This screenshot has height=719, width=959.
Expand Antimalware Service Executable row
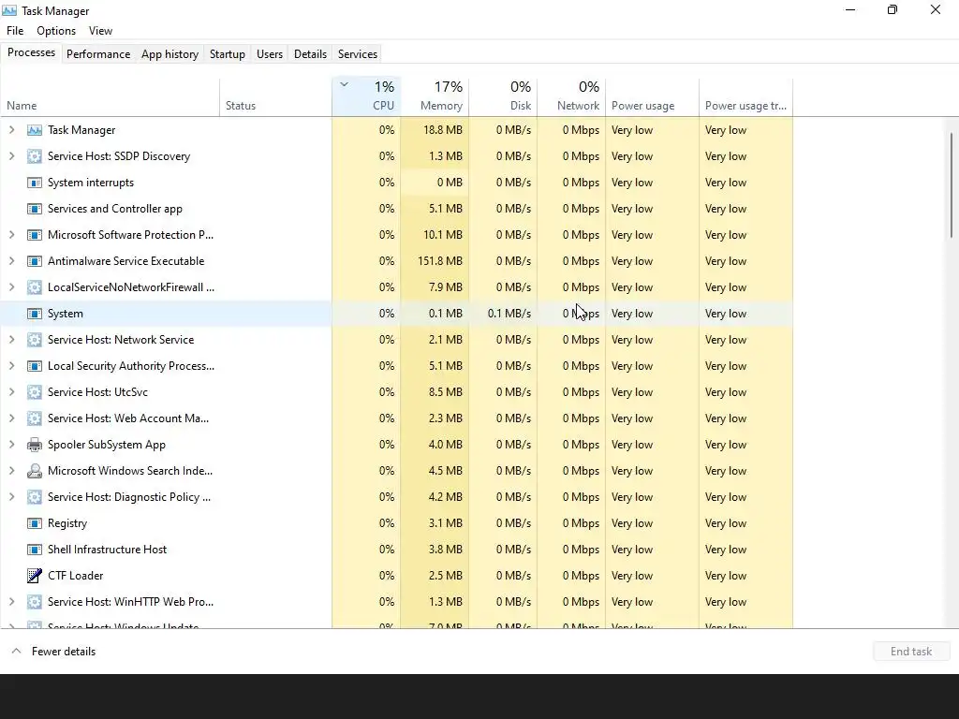pos(11,261)
